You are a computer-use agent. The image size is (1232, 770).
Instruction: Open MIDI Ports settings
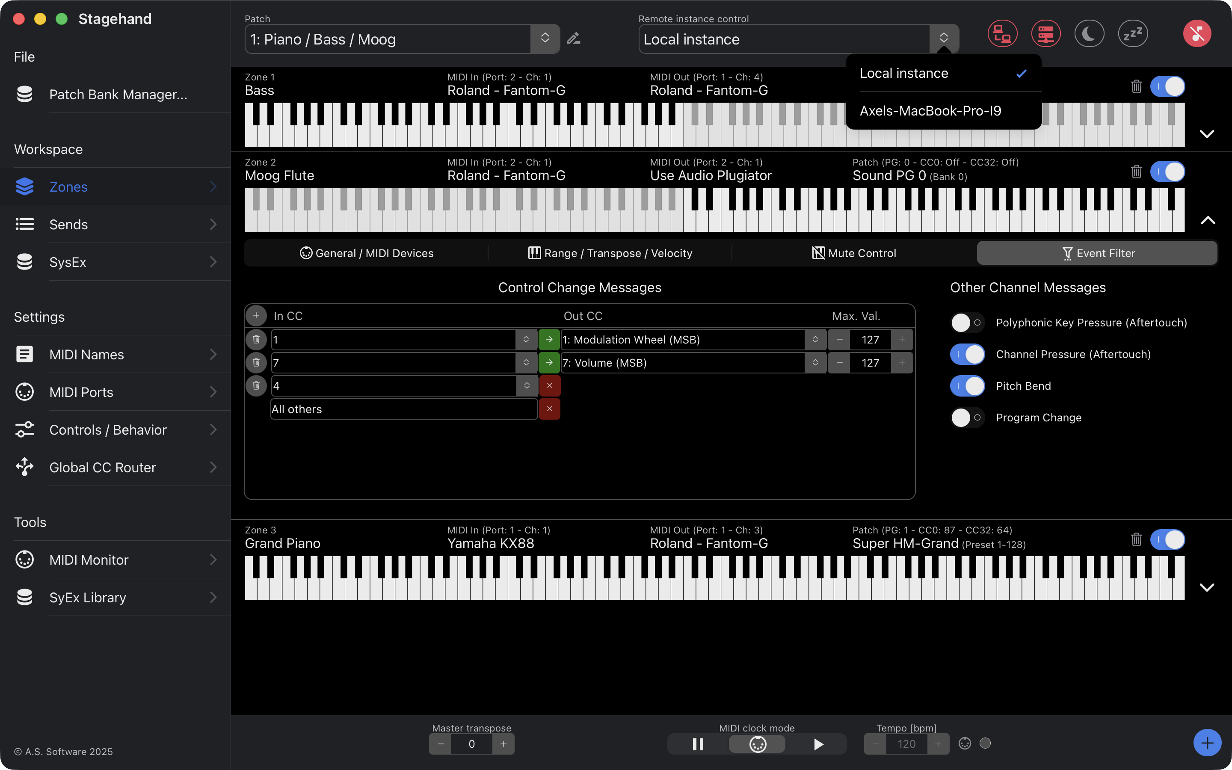[x=115, y=391]
